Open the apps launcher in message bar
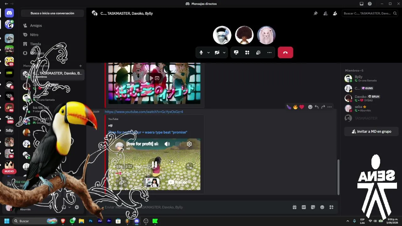The width and height of the screenshot is (402, 226). [x=331, y=207]
